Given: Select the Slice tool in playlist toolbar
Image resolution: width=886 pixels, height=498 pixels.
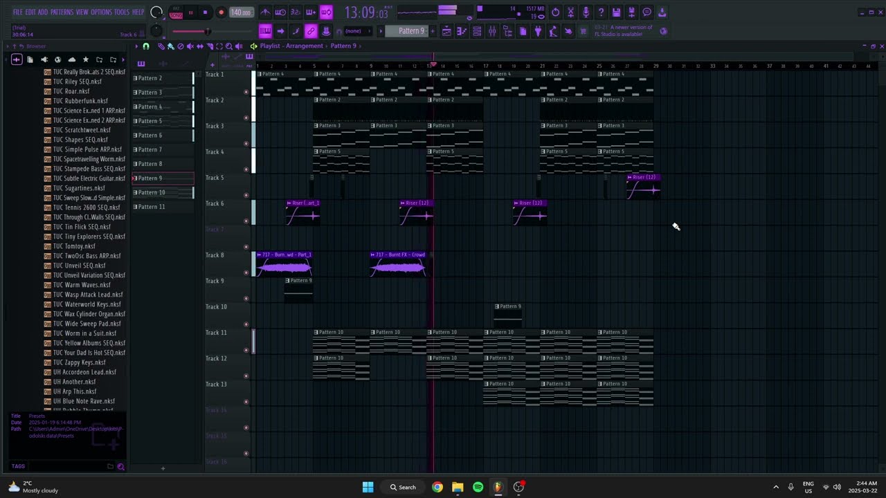Looking at the screenshot, I should [210, 46].
